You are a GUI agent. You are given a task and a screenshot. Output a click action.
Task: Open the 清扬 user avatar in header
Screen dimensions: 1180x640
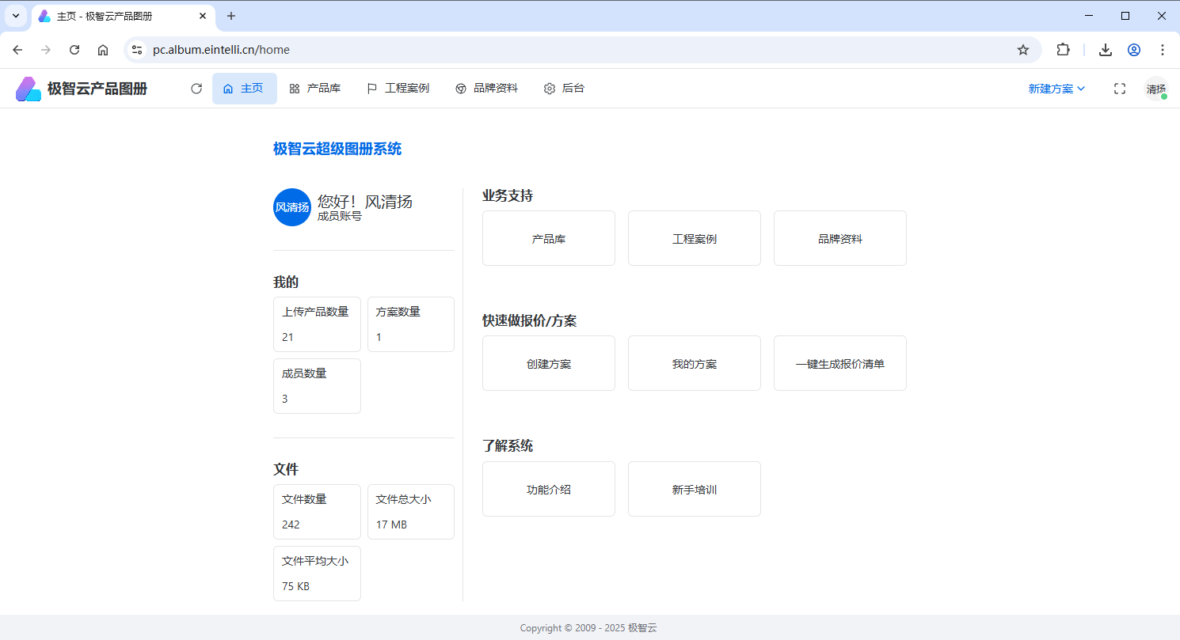[1156, 89]
